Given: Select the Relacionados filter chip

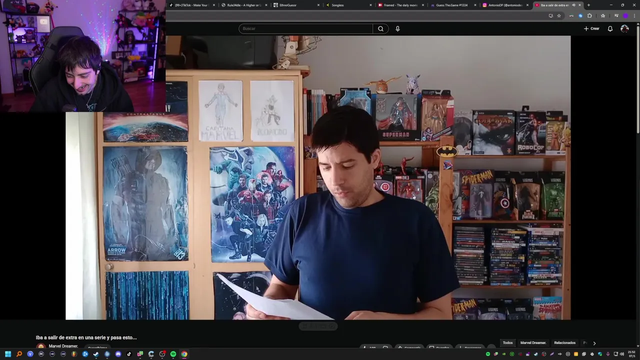Looking at the screenshot, I should (564, 342).
